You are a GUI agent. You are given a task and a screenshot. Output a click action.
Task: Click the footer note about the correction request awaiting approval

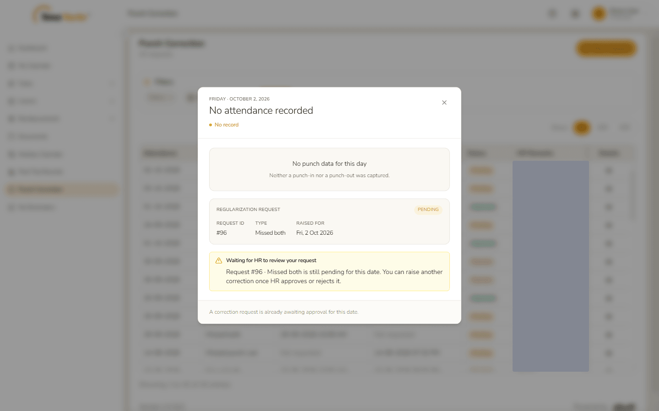click(284, 312)
